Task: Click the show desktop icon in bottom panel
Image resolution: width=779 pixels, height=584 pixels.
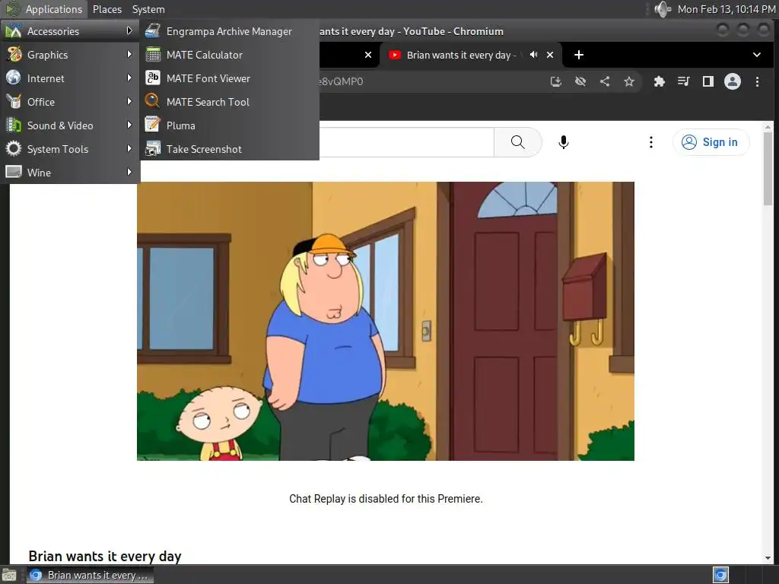Action: (9, 576)
